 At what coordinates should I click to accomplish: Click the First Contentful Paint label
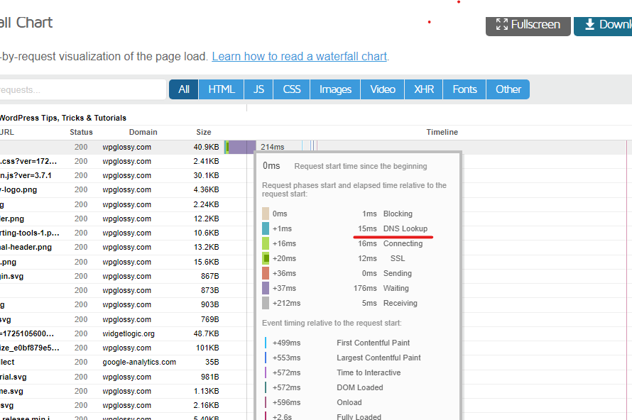373,343
